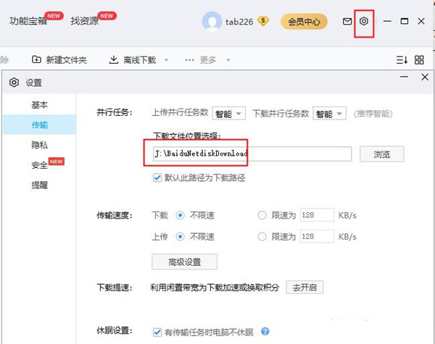The width and height of the screenshot is (435, 344).
Task: Toggle no-sleep during transfer checkbox
Action: click(x=157, y=332)
